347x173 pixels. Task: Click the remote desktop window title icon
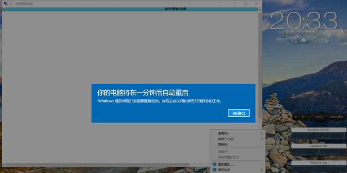point(5,3)
